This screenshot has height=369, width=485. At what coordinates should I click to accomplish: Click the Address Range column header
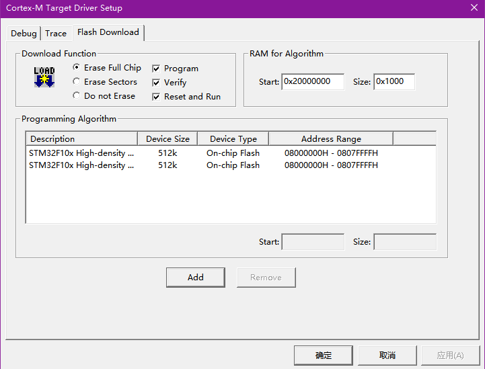[x=331, y=138]
